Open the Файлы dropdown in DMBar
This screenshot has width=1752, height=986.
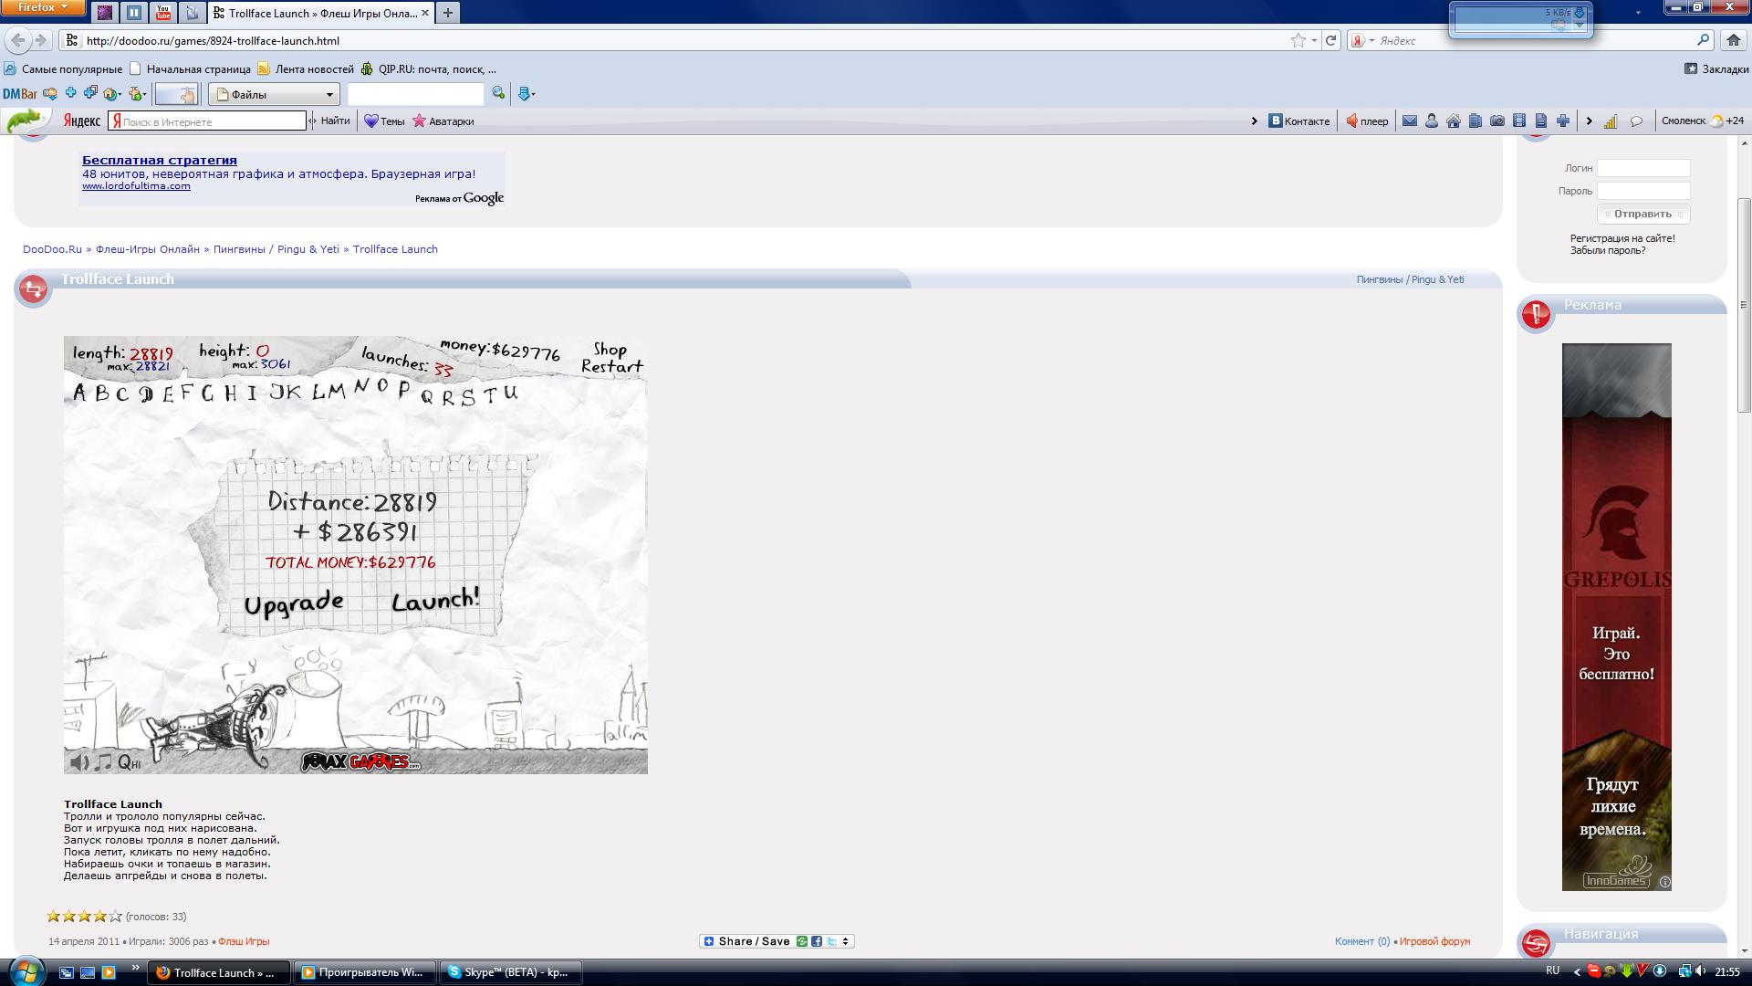click(274, 94)
